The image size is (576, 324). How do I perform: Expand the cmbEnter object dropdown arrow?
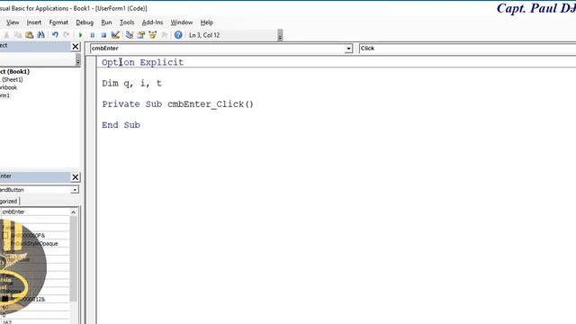[348, 49]
